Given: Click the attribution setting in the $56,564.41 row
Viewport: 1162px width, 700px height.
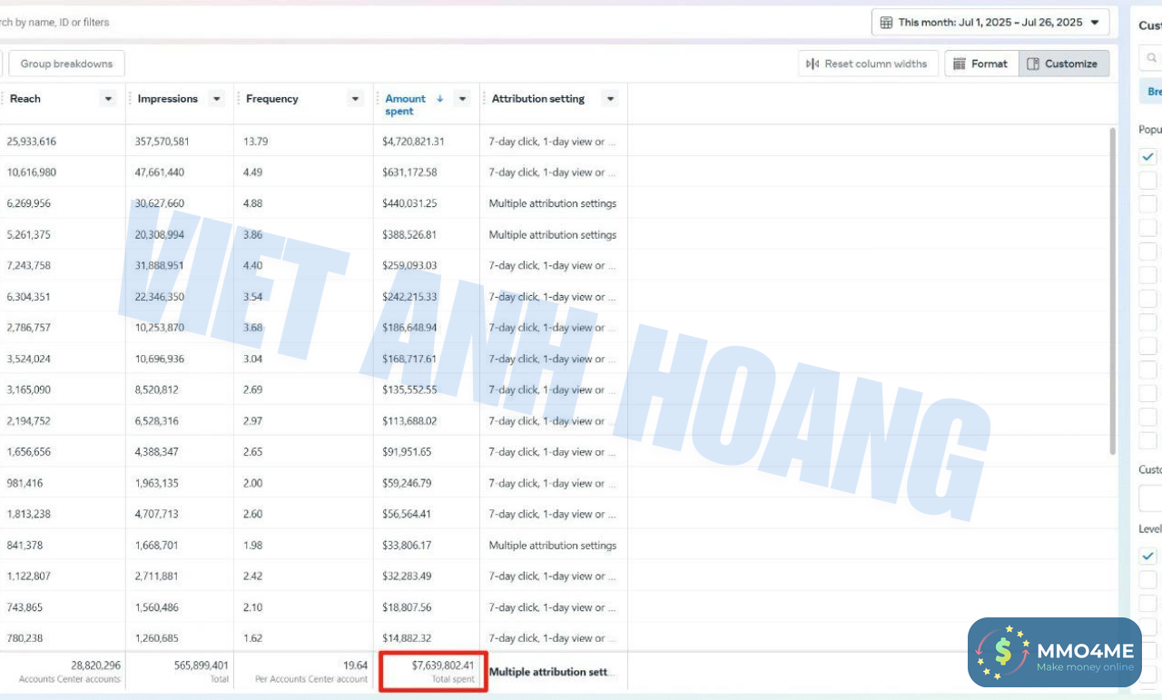Looking at the screenshot, I should (x=553, y=514).
